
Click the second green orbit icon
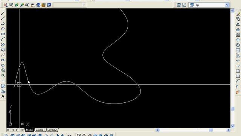pyautogui.click(x=22, y=5)
